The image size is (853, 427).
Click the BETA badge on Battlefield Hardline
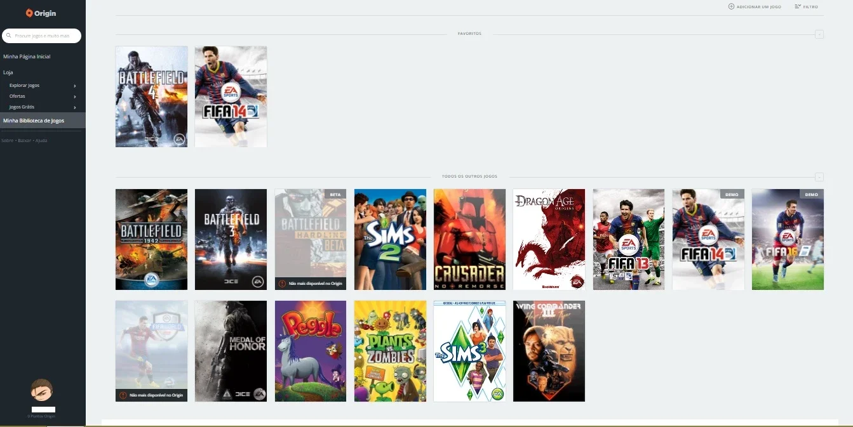click(x=335, y=194)
